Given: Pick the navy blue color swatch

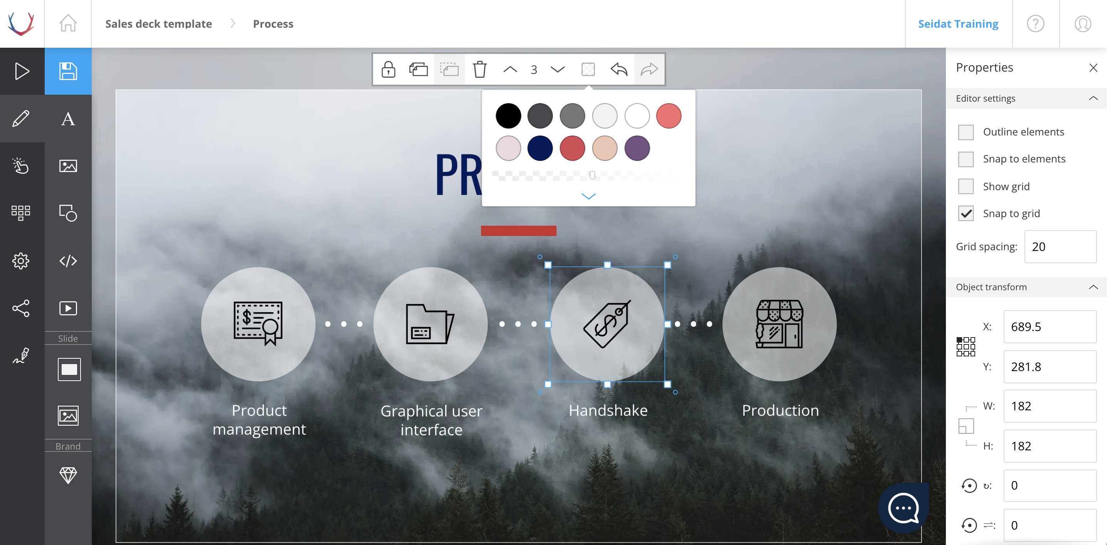Looking at the screenshot, I should 540,148.
